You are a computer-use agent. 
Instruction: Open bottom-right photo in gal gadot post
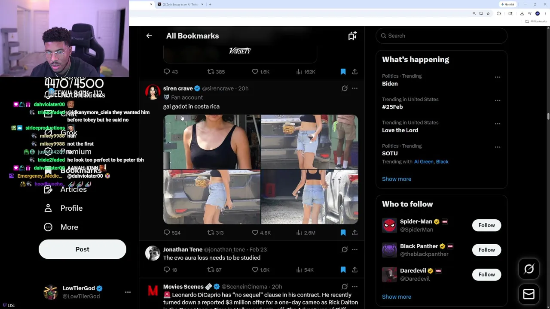(309, 197)
